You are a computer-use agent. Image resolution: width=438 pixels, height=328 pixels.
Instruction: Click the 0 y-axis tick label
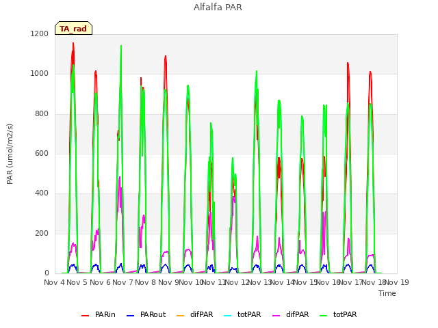point(47,273)
